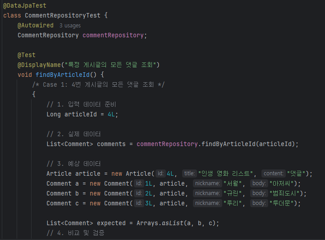Click the '// 3. 예상 데이터' comment

click(x=73, y=164)
